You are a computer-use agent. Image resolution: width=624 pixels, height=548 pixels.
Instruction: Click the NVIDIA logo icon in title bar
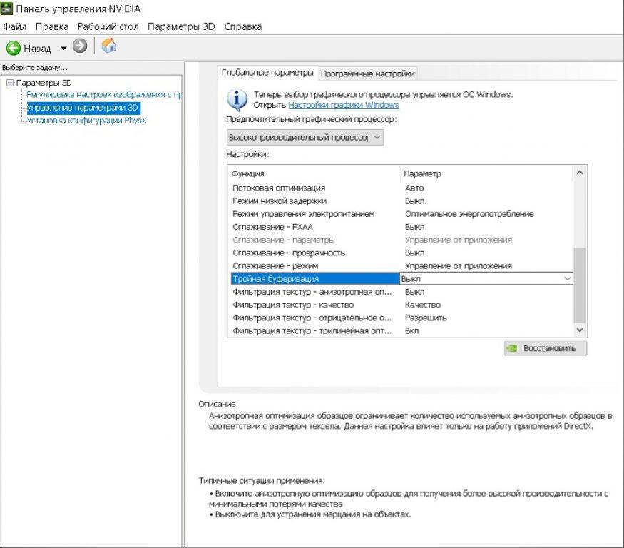point(6,9)
